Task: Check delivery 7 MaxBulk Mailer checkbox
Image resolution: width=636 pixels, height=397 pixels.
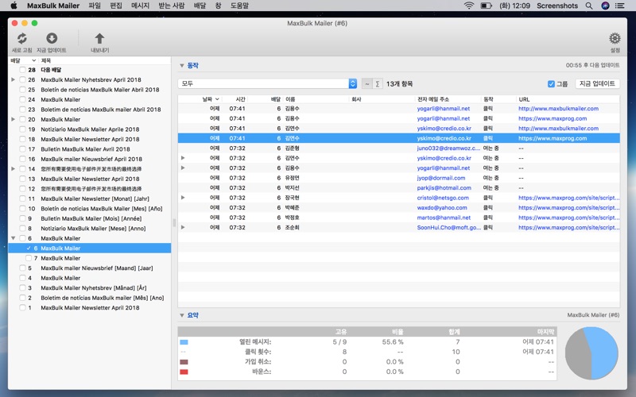Action: pyautogui.click(x=29, y=258)
